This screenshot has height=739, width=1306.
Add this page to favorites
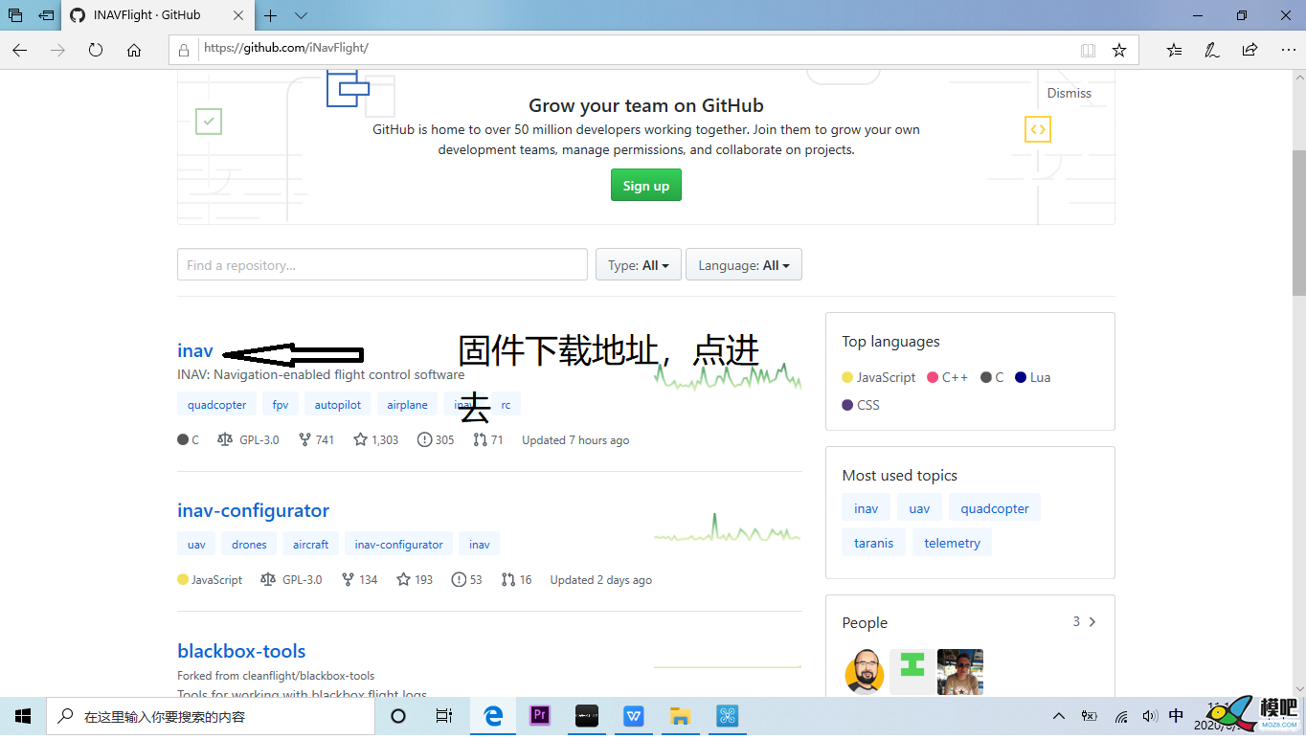point(1119,50)
